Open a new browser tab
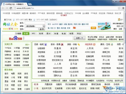 point(30,4)
